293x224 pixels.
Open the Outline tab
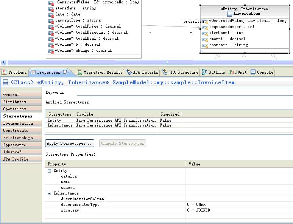coord(214,72)
